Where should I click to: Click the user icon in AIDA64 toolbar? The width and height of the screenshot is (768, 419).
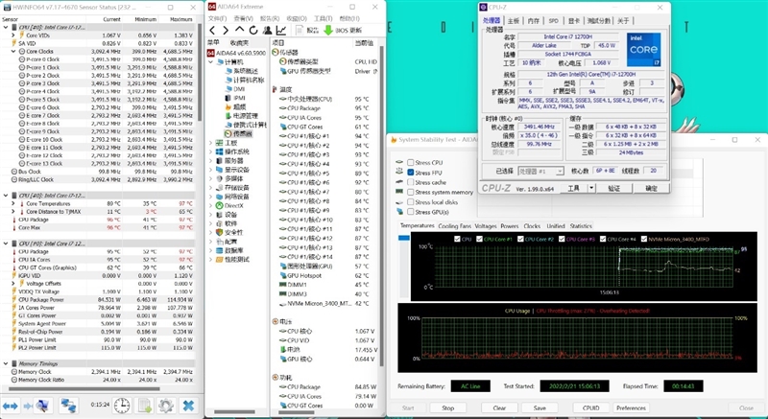tap(268, 31)
